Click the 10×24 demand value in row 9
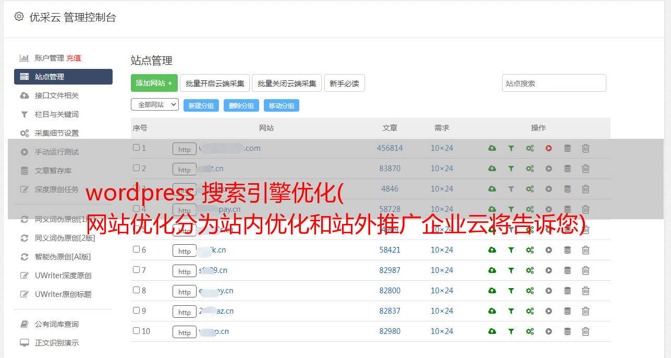Viewport: 671px width, 358px height. 442,311
